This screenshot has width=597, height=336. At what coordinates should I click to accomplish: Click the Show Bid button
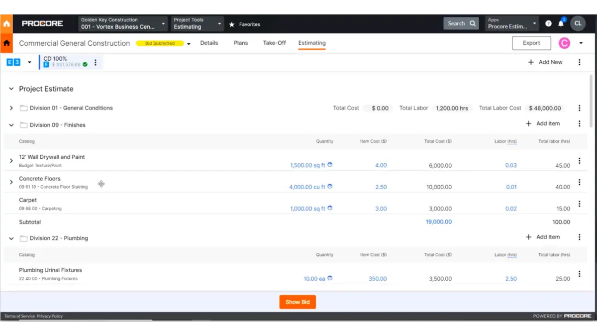coord(298,302)
